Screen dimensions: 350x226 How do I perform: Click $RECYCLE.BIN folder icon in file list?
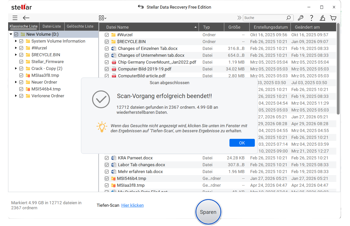point(113,42)
